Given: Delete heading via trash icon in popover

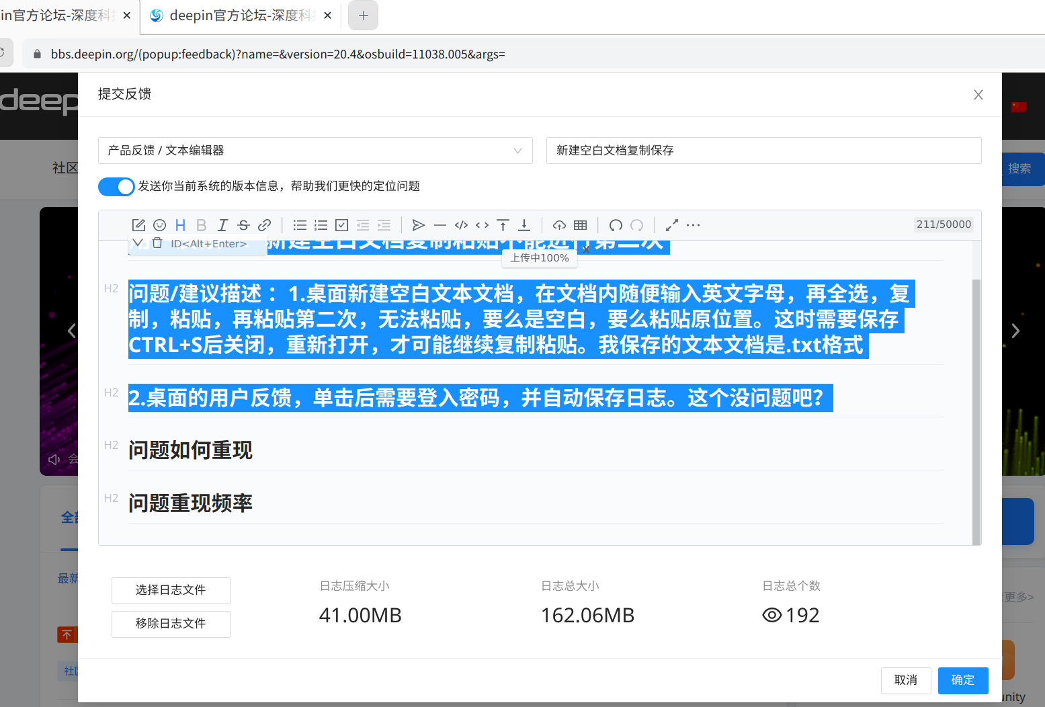Looking at the screenshot, I should pyautogui.click(x=157, y=243).
